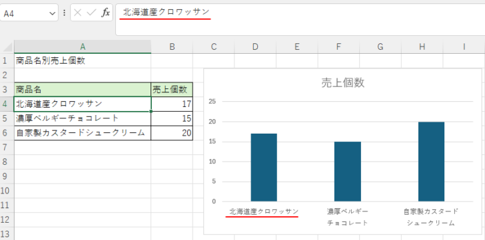The width and height of the screenshot is (485, 240).
Task: Click the vertical axis value 25
Action: (x=212, y=101)
